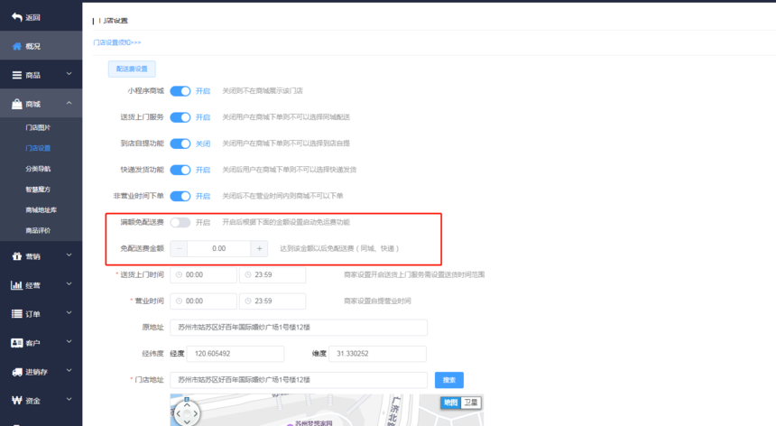Click the plus button for 免配送费金额

pyautogui.click(x=259, y=248)
